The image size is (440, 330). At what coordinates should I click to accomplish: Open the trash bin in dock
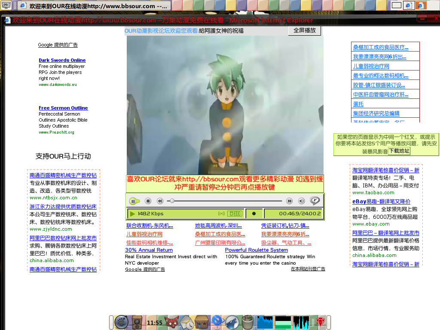pyautogui.click(x=247, y=322)
